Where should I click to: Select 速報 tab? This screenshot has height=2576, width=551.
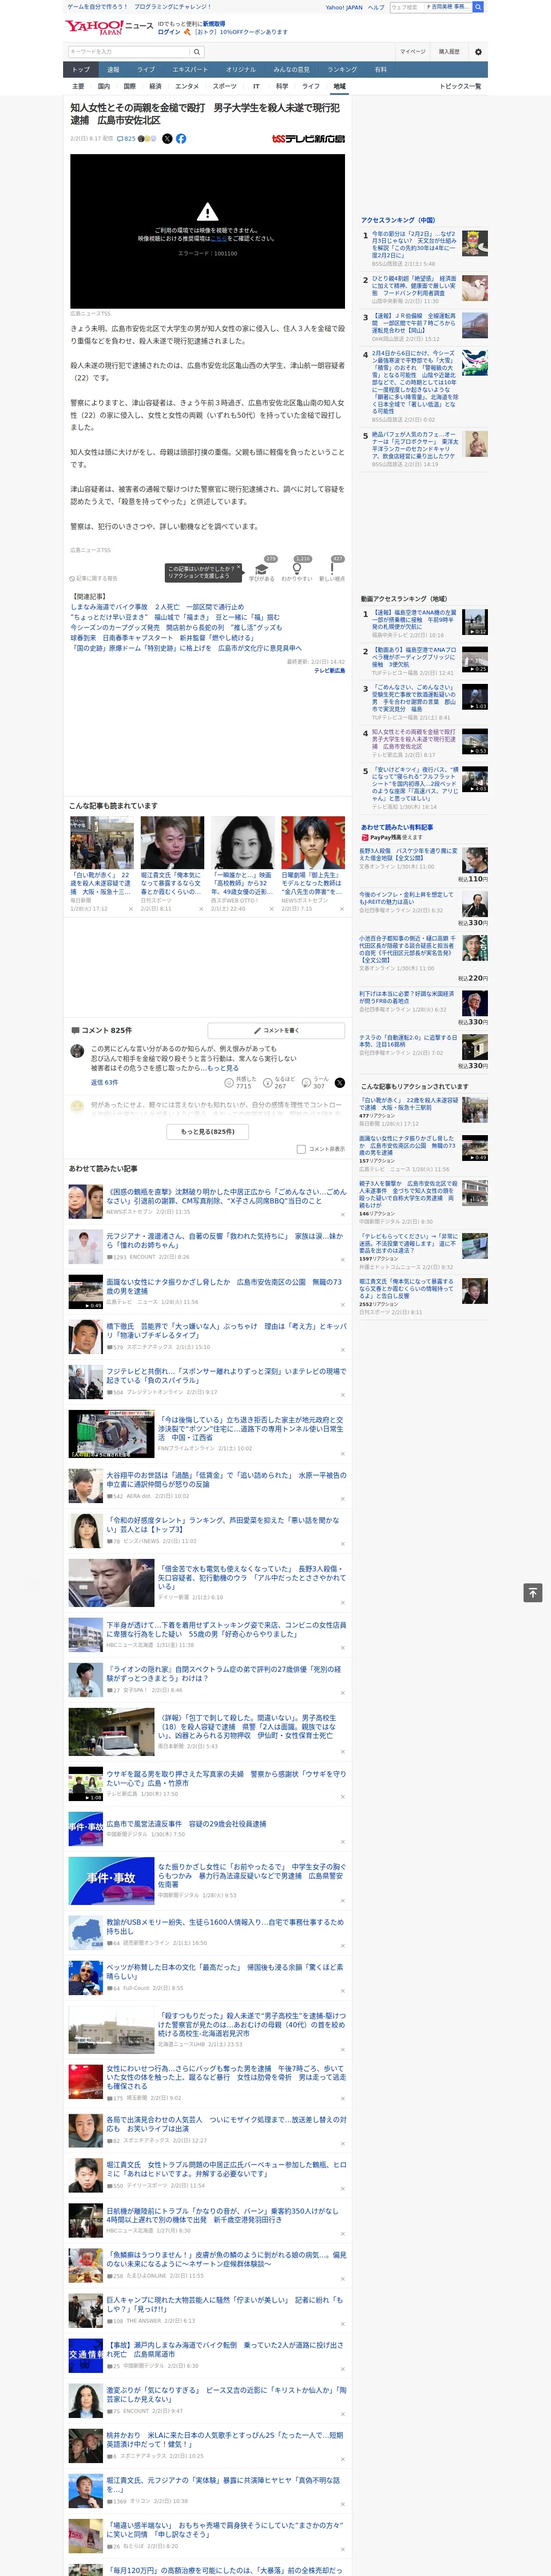113,69
